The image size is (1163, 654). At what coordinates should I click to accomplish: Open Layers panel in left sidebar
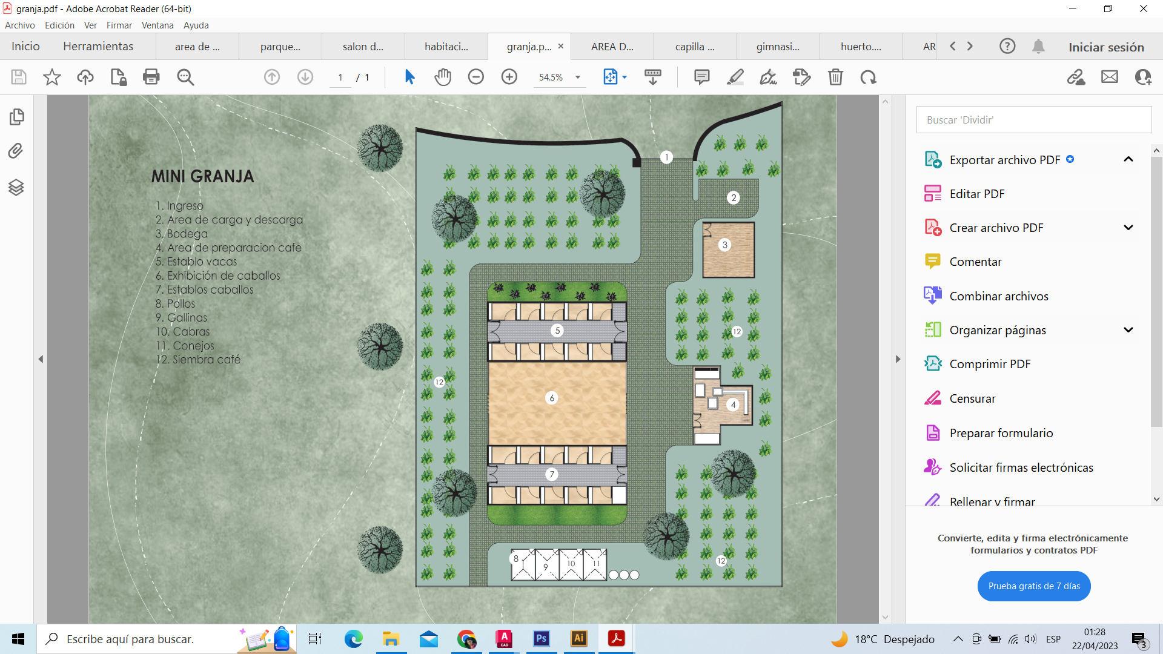(x=16, y=187)
